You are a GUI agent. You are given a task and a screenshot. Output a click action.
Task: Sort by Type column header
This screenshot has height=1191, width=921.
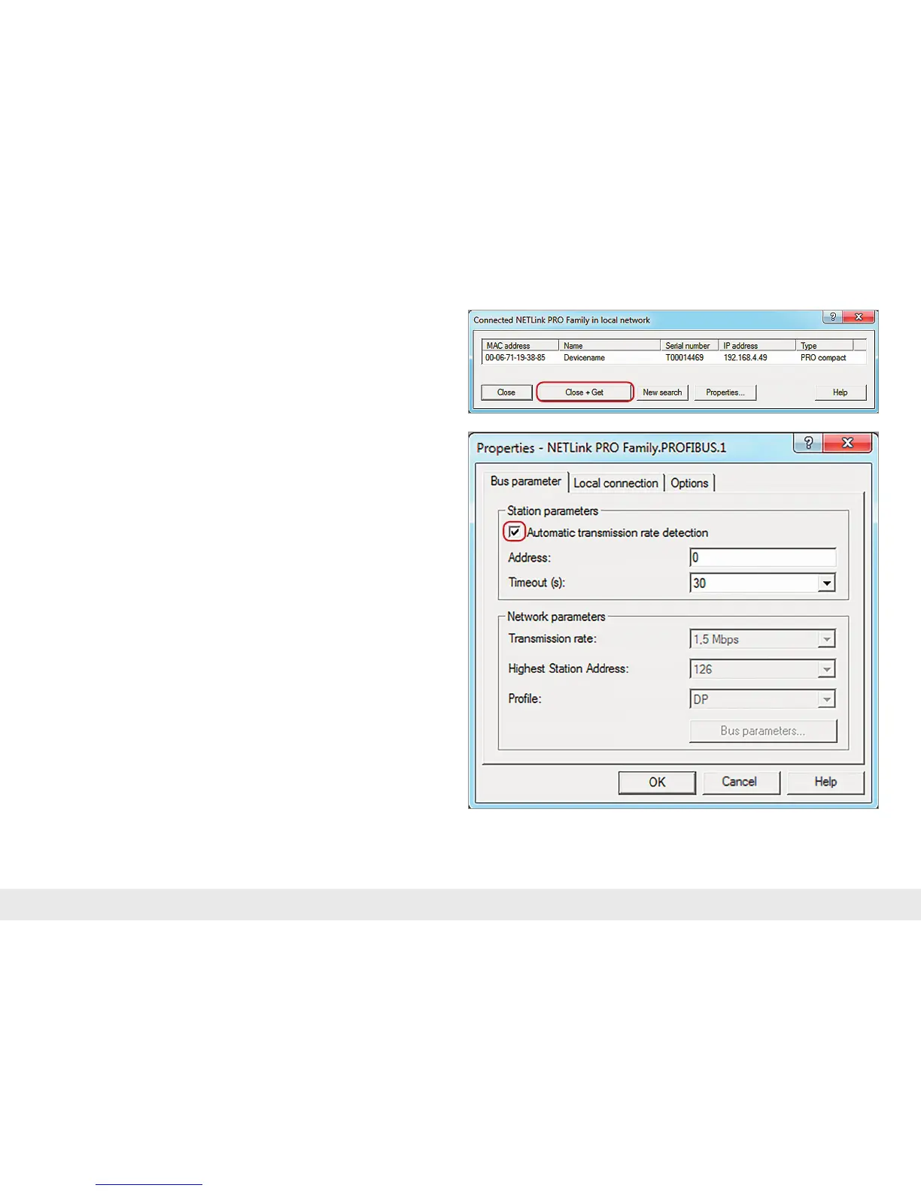(x=825, y=346)
